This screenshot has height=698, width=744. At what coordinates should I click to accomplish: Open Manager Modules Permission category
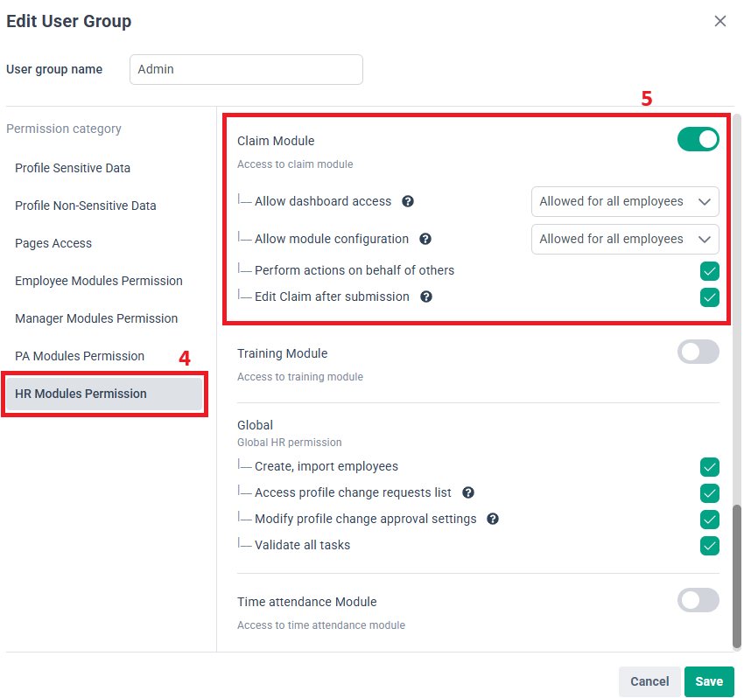coord(96,318)
